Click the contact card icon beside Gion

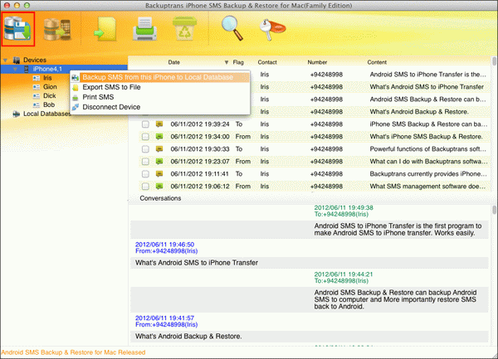tap(37, 87)
